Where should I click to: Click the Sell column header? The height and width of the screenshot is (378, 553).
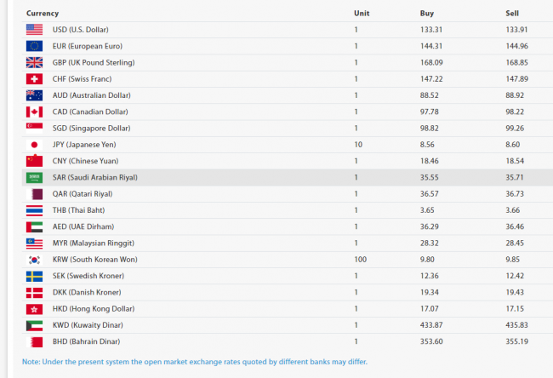(x=511, y=14)
